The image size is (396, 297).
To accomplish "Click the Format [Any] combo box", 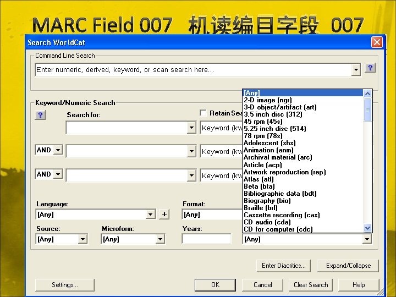I will (212, 215).
